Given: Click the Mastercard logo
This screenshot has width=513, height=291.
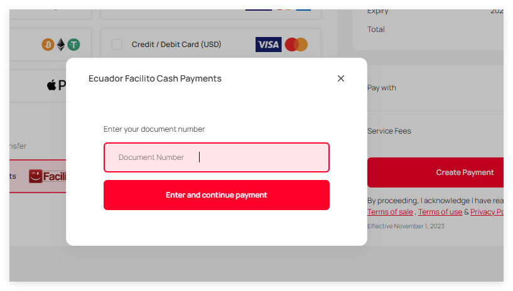Looking at the screenshot, I should [x=296, y=45].
